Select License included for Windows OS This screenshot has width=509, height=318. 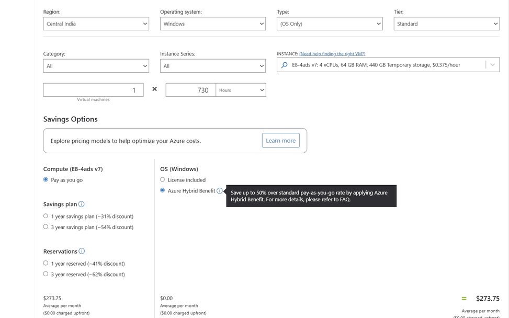coord(162,179)
